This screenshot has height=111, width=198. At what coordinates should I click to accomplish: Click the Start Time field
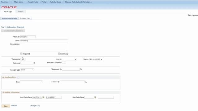click(54, 97)
